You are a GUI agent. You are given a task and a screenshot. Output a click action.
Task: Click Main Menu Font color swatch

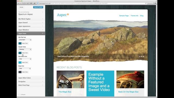[20, 62]
